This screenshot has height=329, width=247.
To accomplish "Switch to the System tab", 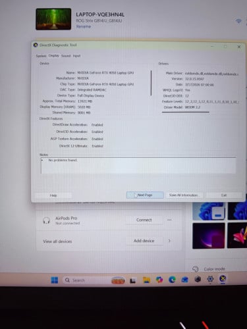I will pyautogui.click(x=41, y=56).
